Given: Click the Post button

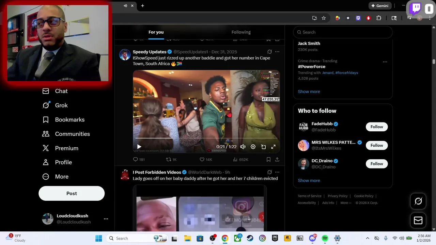Looking at the screenshot, I should coord(72,193).
